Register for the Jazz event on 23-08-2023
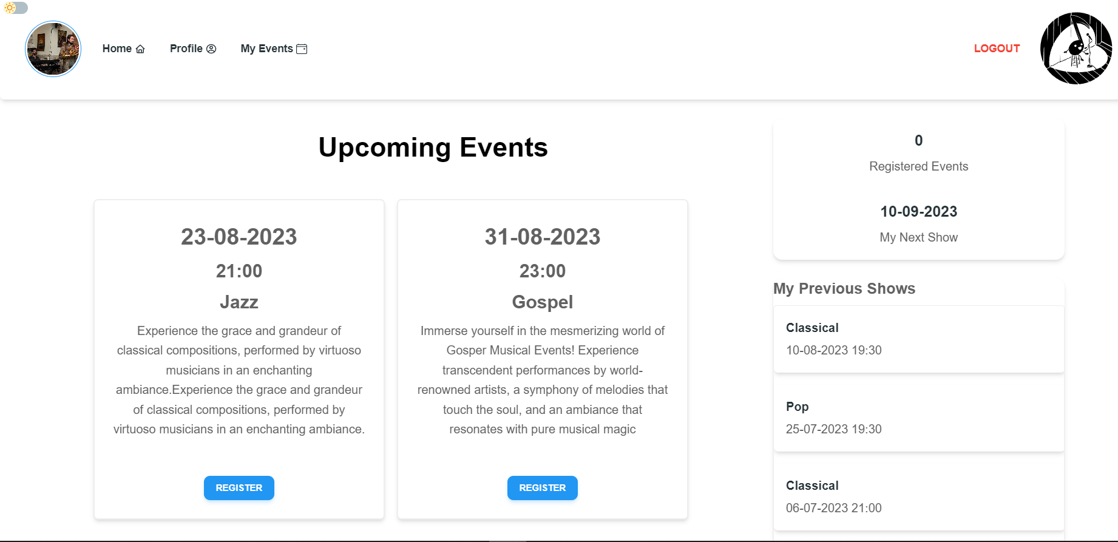The height and width of the screenshot is (542, 1118). pos(239,487)
